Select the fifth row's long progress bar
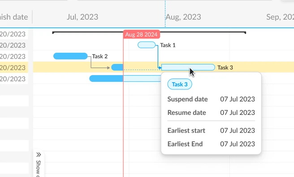Image resolution: width=294 pixels, height=177 pixels. coord(125,79)
